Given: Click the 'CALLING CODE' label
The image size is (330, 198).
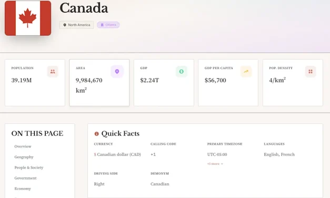Looking at the screenshot, I should click(163, 144).
